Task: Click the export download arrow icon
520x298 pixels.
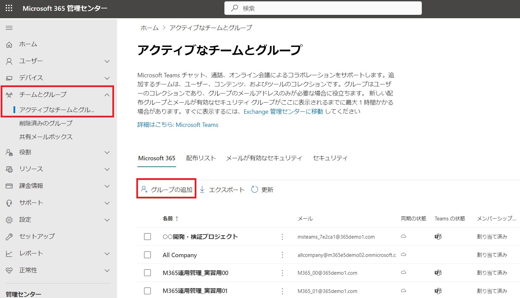Action: [x=202, y=189]
